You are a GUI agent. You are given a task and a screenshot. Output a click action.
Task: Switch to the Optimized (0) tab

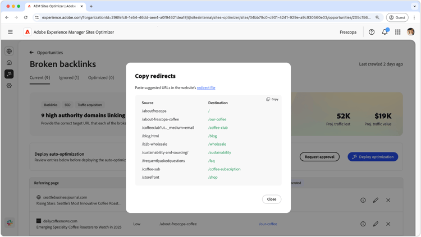(101, 77)
